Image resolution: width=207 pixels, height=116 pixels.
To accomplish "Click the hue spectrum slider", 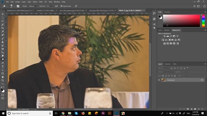I will [203, 21].
